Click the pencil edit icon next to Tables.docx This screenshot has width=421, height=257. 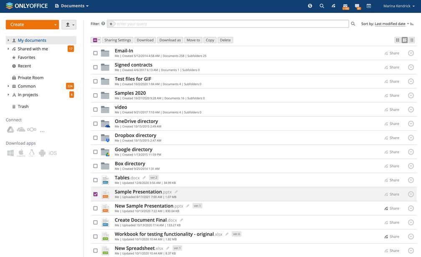(x=145, y=178)
